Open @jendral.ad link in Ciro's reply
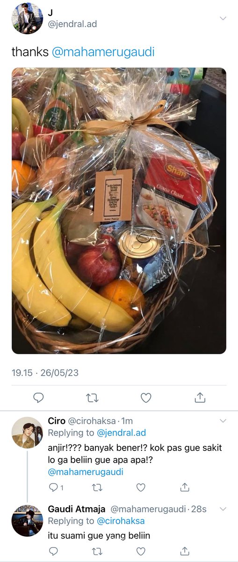This screenshot has height=562, width=238. pyautogui.click(x=122, y=433)
